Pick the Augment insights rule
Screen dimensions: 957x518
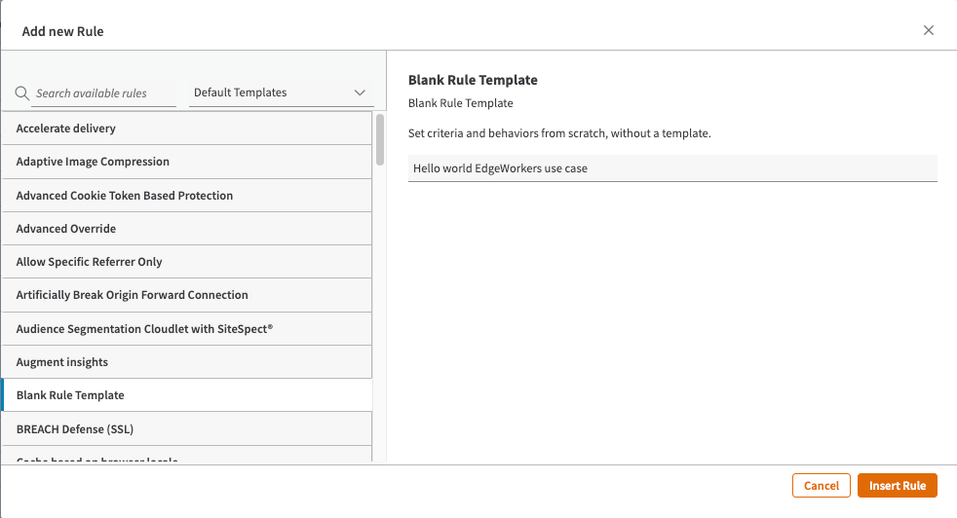[x=186, y=362]
